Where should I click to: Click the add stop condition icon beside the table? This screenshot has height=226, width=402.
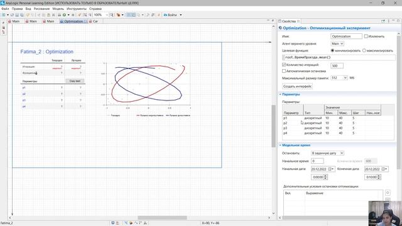click(388, 193)
